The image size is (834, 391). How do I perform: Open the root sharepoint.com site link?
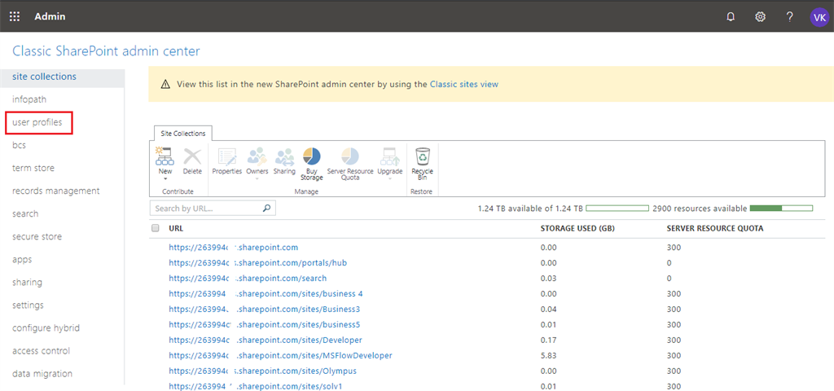pos(234,248)
